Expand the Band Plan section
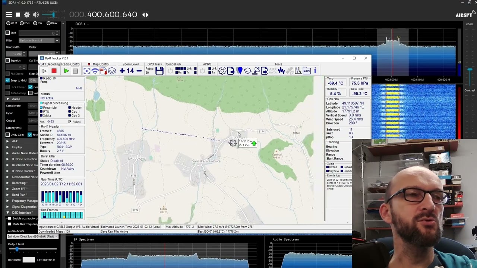477x268 pixels. [7, 195]
